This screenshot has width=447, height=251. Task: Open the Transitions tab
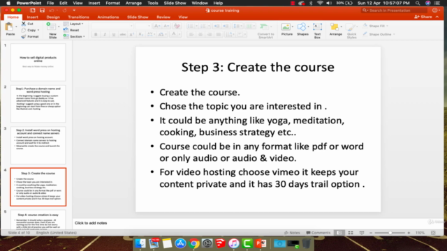78,17
